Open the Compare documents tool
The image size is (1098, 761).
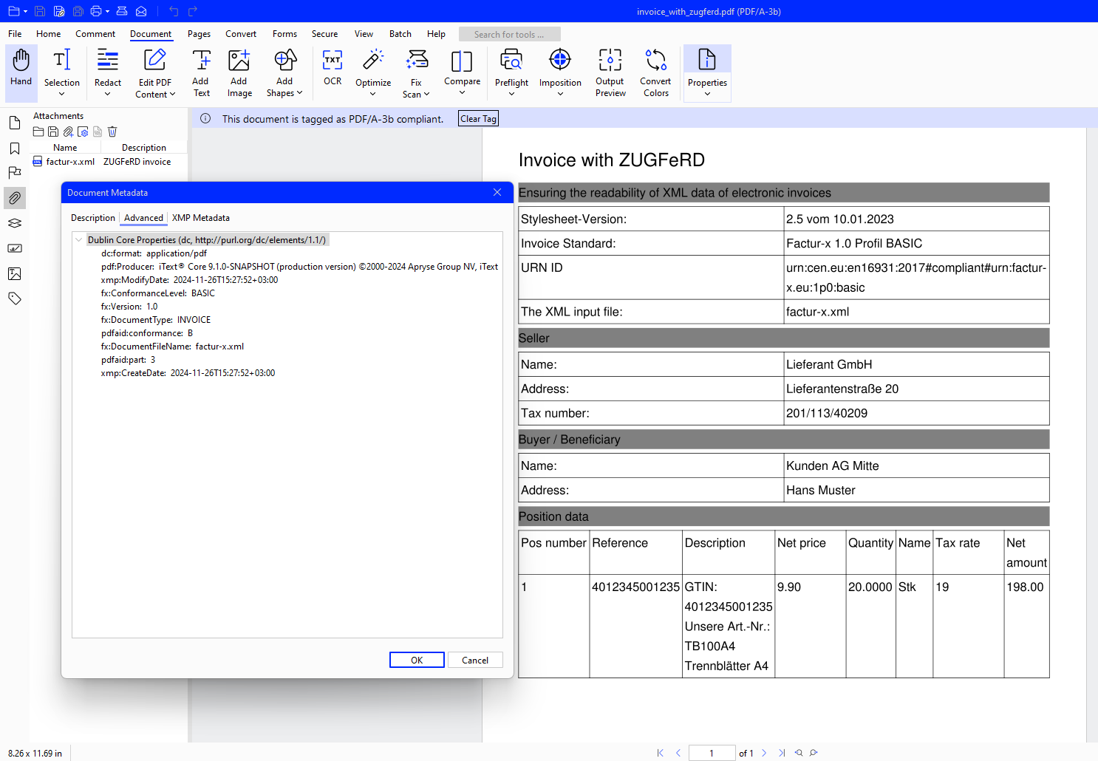point(462,71)
